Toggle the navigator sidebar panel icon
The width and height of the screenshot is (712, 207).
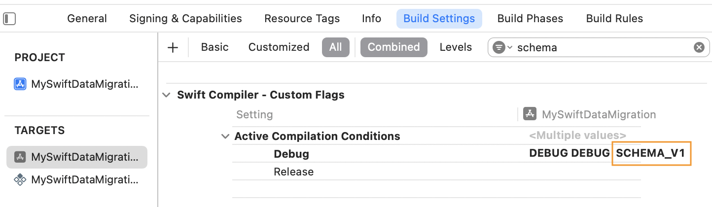coord(9,19)
